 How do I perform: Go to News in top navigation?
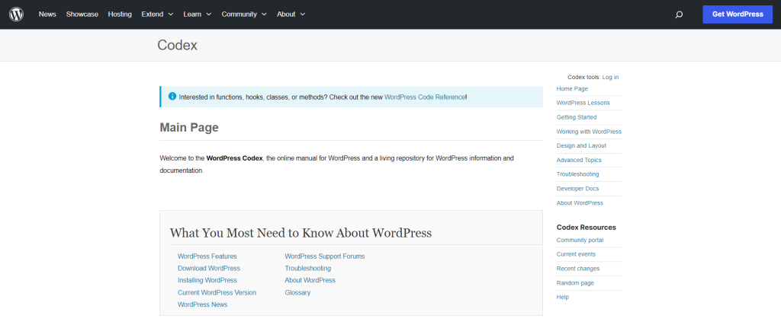47,14
